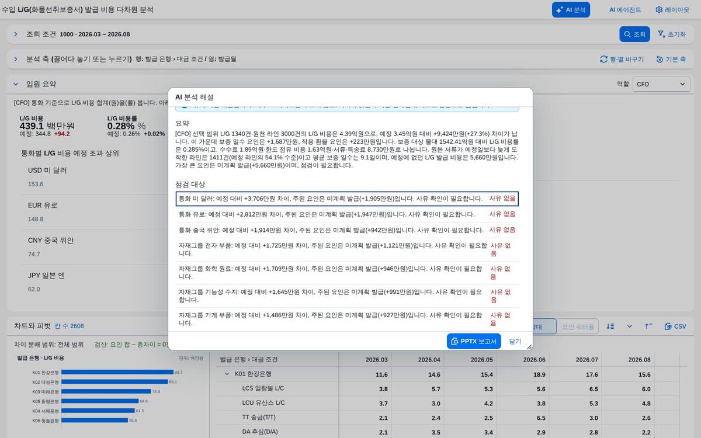Select the 자재그룹 전자 부품 check item
This screenshot has width=701, height=438.
click(347, 249)
